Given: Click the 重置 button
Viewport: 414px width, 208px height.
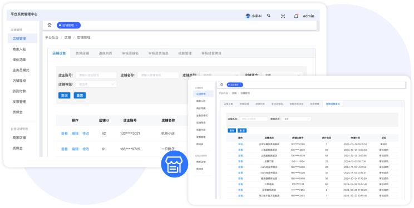Looking at the screenshot, I should pyautogui.click(x=80, y=95).
